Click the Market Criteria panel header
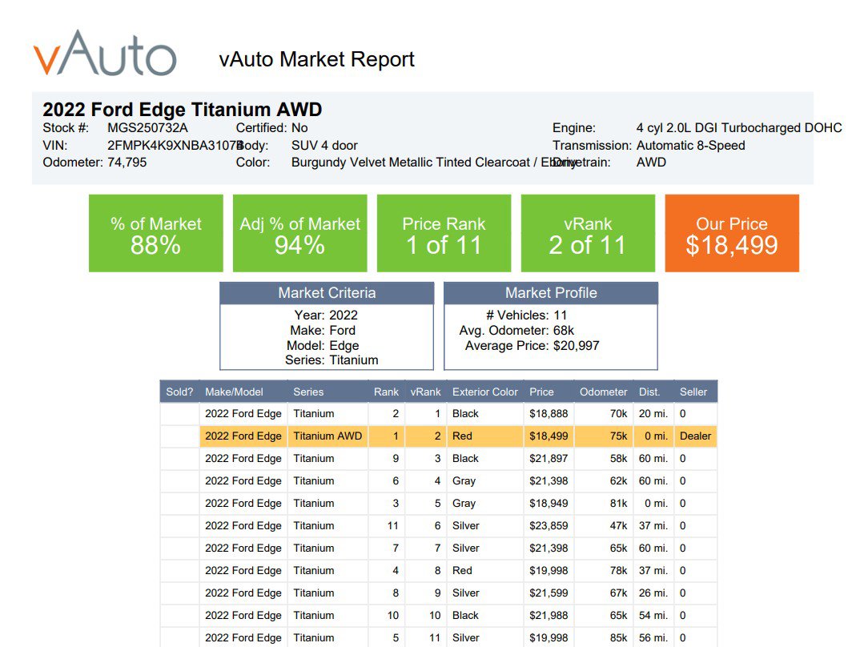860x647 pixels. pos(327,293)
